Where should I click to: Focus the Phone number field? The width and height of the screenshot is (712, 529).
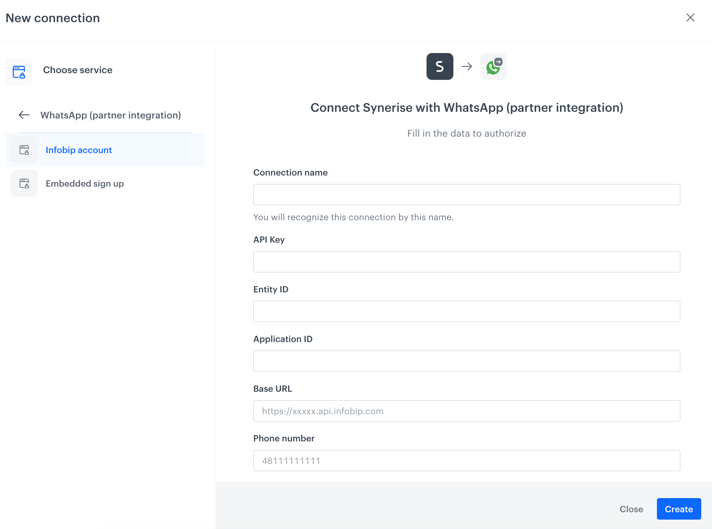point(466,461)
